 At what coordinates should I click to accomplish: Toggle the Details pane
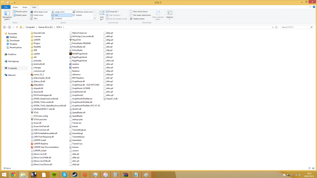(20, 15)
